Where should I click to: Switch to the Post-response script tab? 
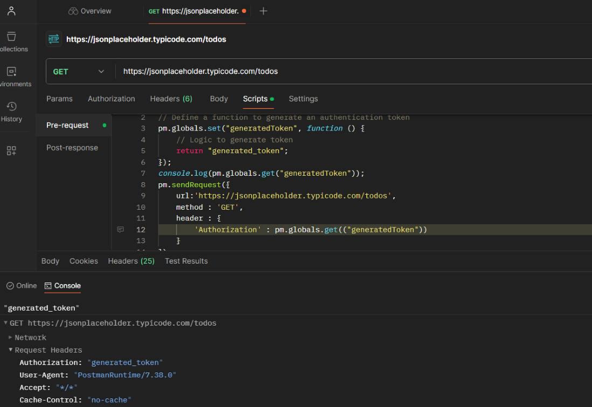72,148
